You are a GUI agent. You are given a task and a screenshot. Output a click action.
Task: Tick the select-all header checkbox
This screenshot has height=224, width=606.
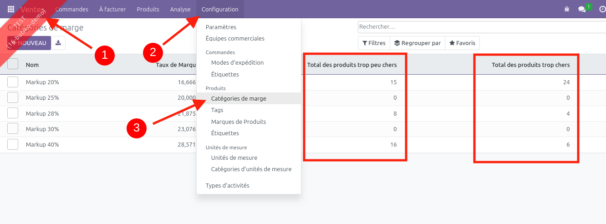point(13,64)
